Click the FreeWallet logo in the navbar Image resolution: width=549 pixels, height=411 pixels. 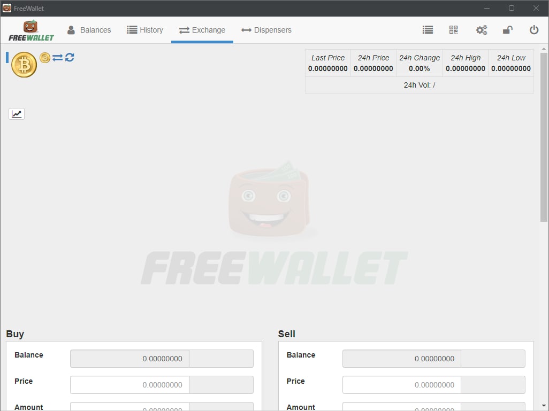click(31, 30)
